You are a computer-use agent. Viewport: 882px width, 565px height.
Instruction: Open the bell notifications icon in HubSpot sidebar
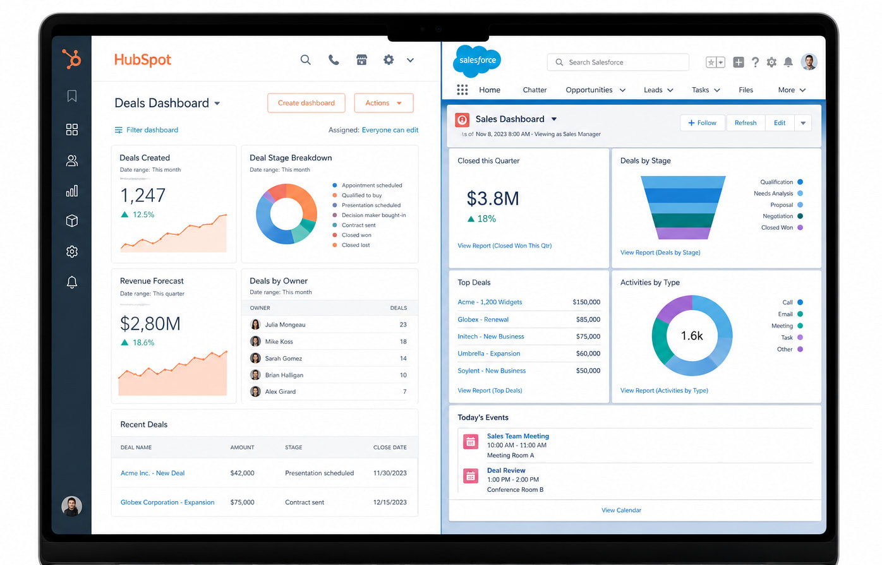tap(72, 282)
